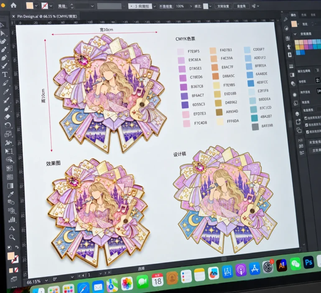Image resolution: width=321 pixels, height=293 pixels.
Task: Open the style swatch dropdown
Action: click(210, 6)
